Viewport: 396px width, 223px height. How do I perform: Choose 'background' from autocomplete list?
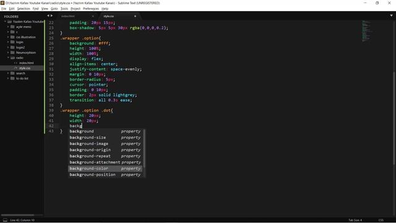click(x=105, y=131)
